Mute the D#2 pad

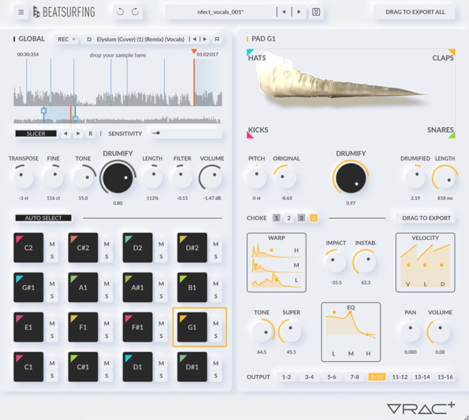pyautogui.click(x=216, y=244)
